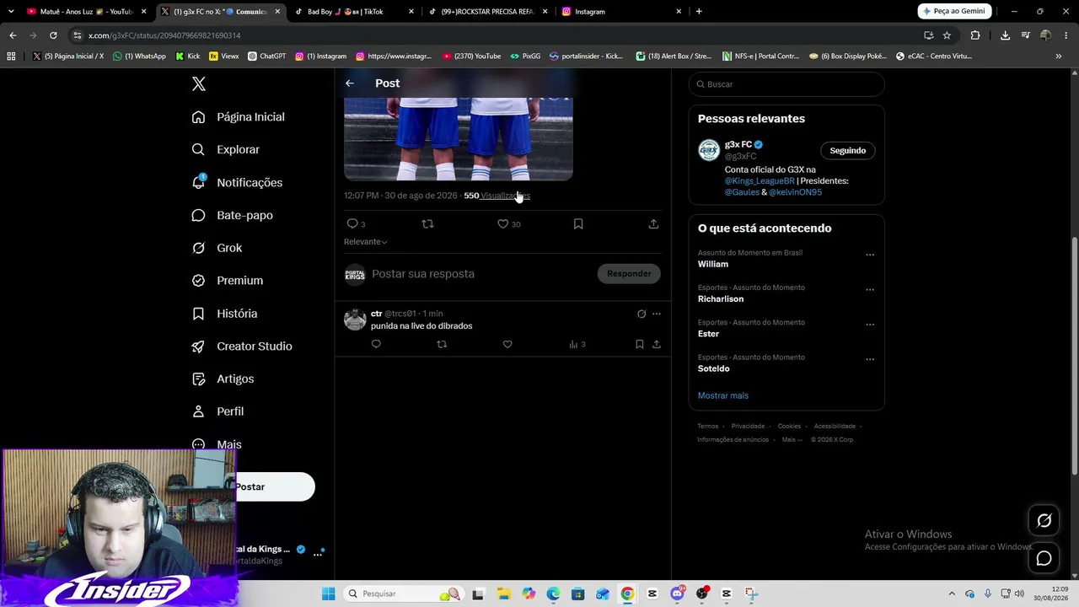Switch to the Bad Boy TikTok tab
The height and width of the screenshot is (607, 1079).
(x=353, y=12)
